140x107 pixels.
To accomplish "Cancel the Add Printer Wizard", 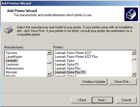I will pos(126,100).
